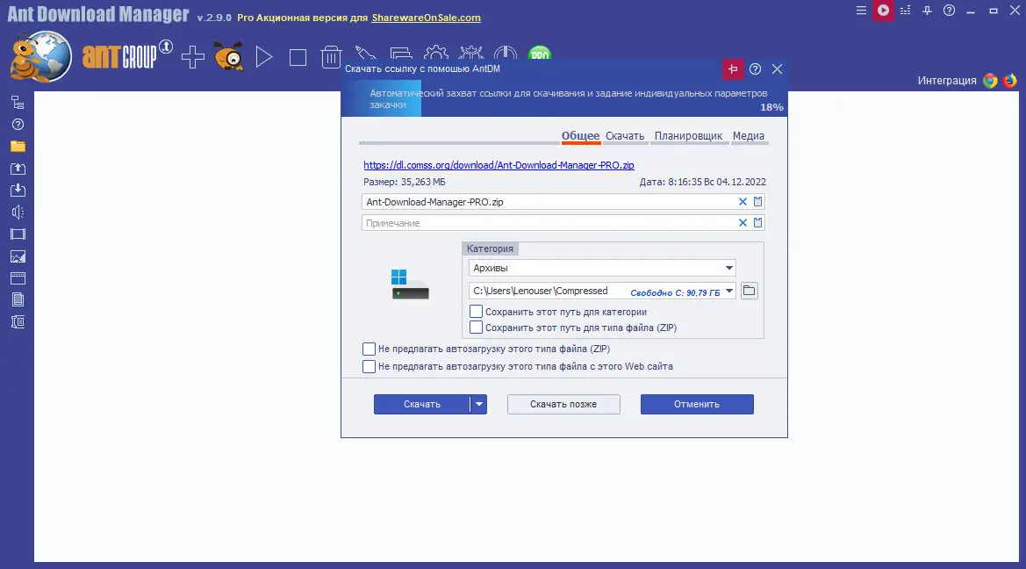Click the Ant-Download-Manager-PRO.zip download link
Screen dimensions: 1026x569
pyautogui.click(x=498, y=165)
